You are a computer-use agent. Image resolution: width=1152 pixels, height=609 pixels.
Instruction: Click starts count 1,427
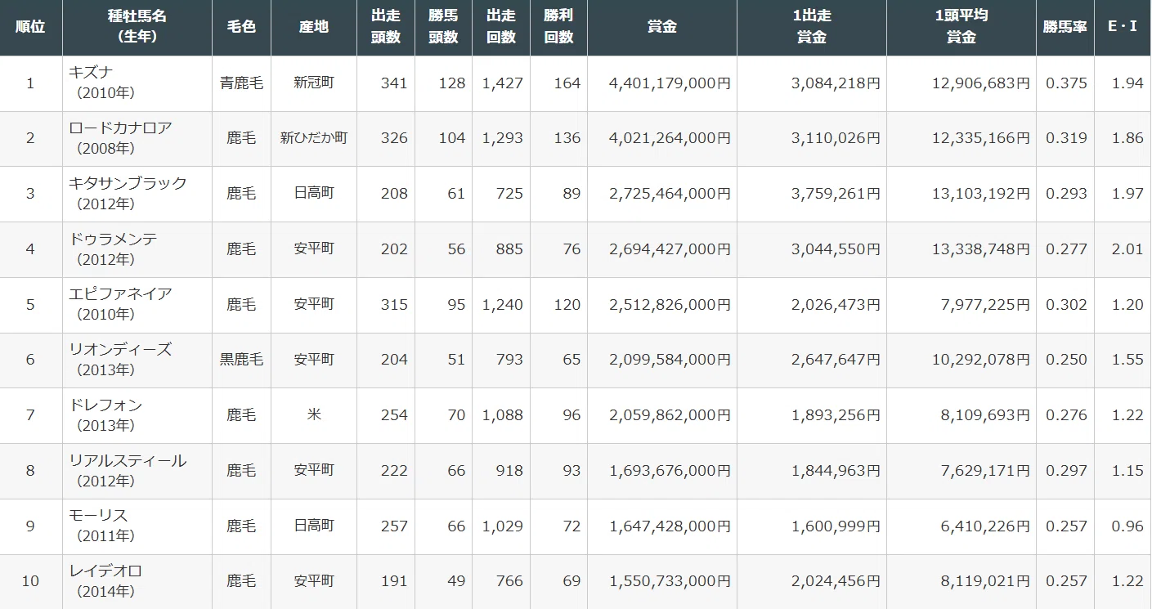(x=502, y=83)
